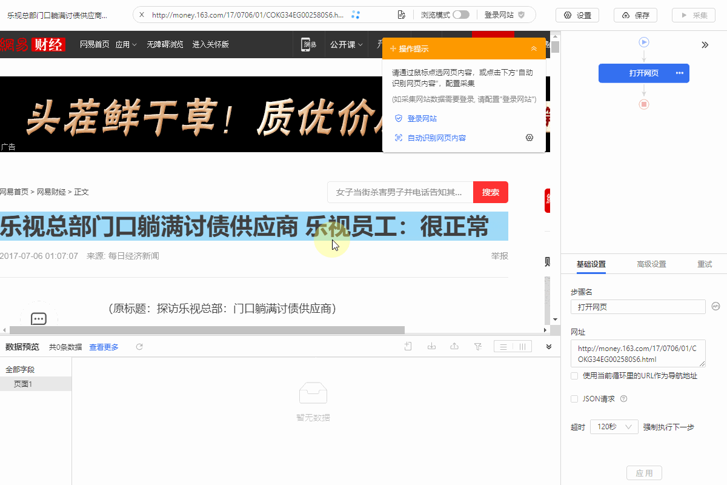Click the 网易财经 logo

pos(33,44)
